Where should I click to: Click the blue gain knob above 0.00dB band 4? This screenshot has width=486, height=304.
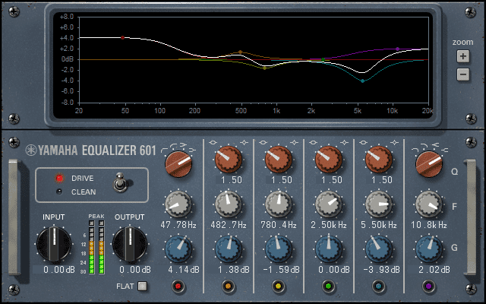click(x=329, y=249)
